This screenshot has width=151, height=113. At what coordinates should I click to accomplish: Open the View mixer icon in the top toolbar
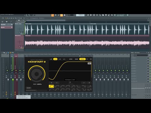(97, 15)
